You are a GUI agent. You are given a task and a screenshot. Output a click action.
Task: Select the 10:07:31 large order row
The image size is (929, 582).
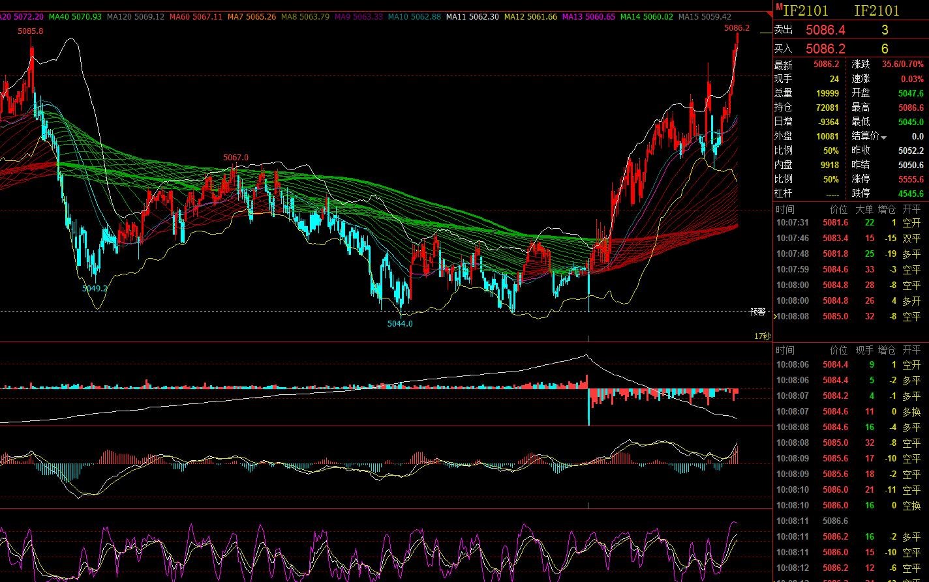[849, 222]
